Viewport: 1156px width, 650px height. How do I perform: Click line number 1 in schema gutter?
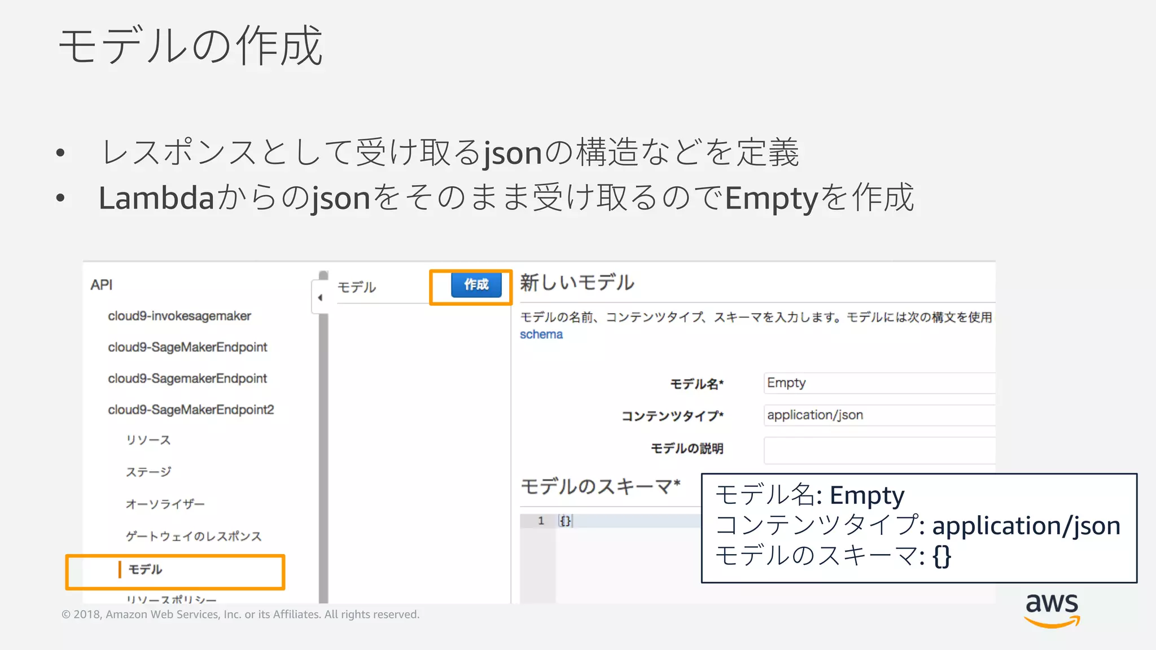(x=541, y=521)
